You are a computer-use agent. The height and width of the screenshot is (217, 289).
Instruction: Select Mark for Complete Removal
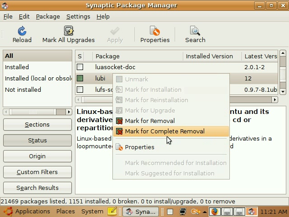pyautogui.click(x=164, y=131)
